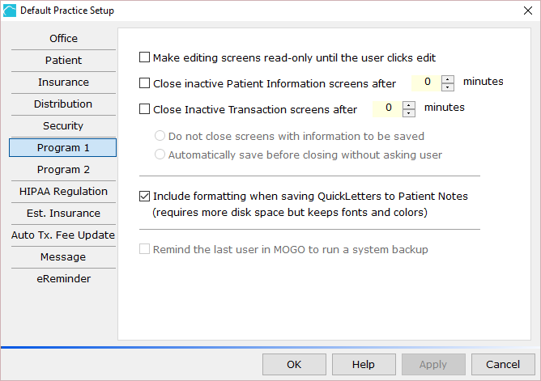Select the Program 2 tab
The height and width of the screenshot is (381, 541).
pos(63,170)
